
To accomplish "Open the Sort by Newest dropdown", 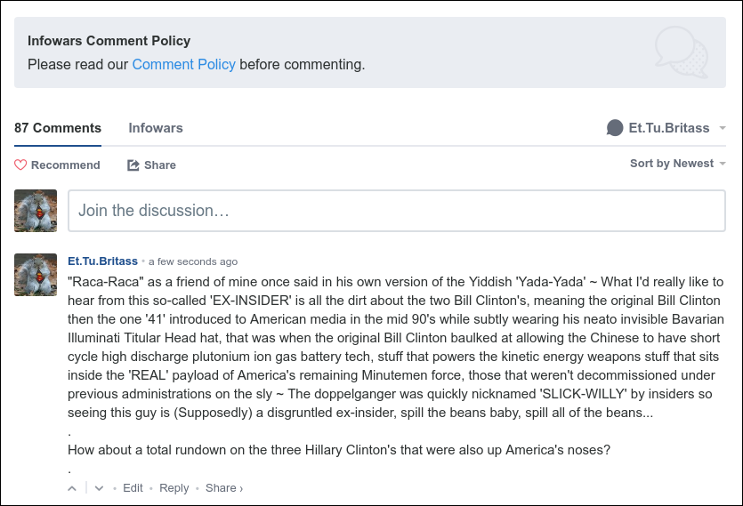I will pos(678,164).
